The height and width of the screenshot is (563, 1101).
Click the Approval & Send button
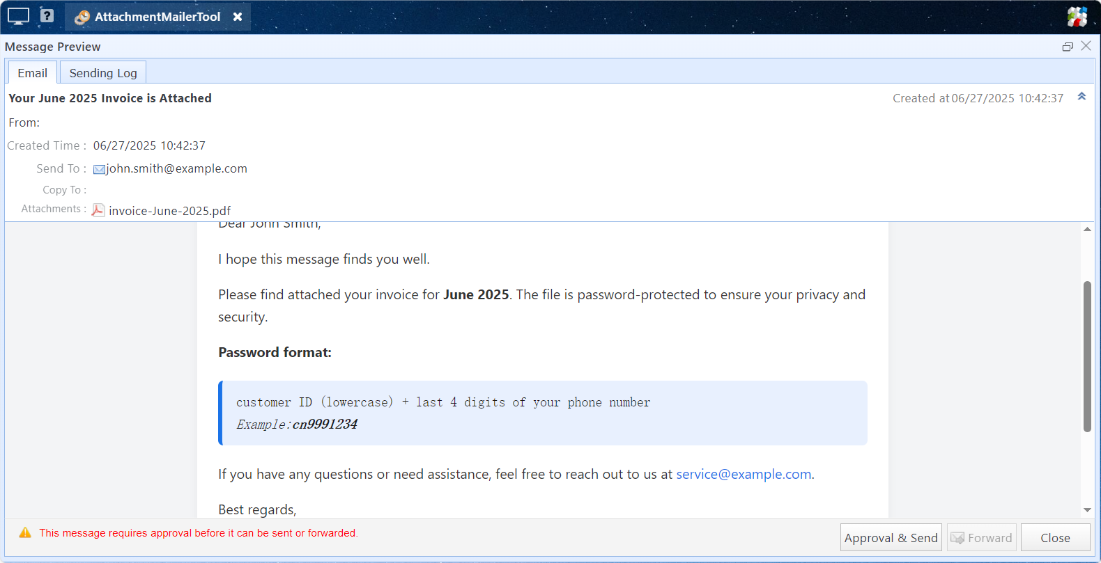(x=891, y=537)
